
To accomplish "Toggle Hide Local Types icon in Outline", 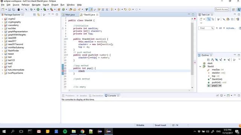I will 229,60.
